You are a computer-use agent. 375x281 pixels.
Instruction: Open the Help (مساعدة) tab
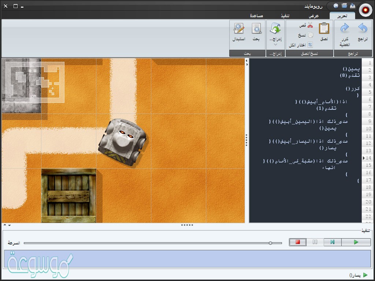259,16
